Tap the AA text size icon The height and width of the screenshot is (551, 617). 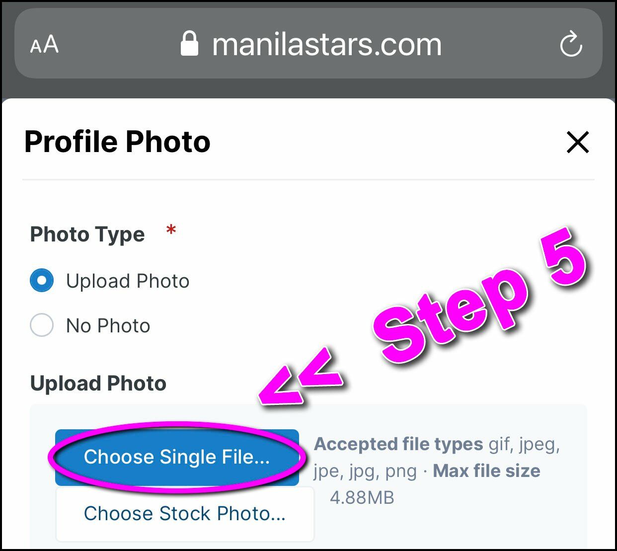click(44, 45)
